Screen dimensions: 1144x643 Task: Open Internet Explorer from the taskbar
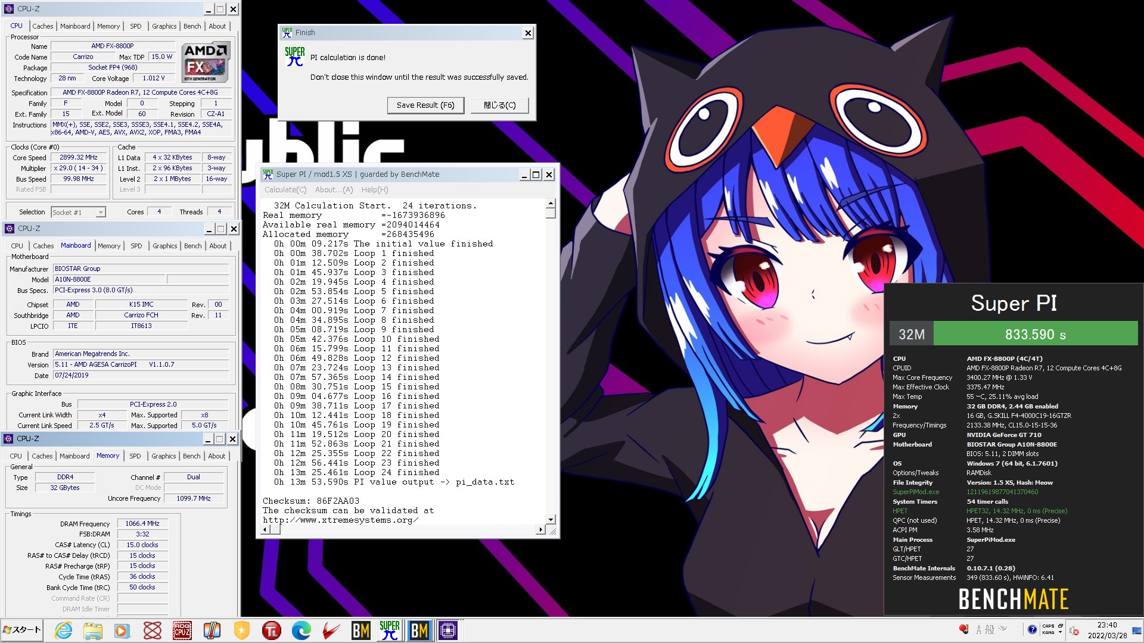click(63, 630)
